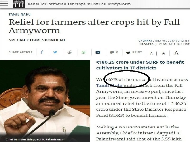Share article on Twitter
Image resolution: width=190 pixels, height=142 pixels.
pos(55,52)
